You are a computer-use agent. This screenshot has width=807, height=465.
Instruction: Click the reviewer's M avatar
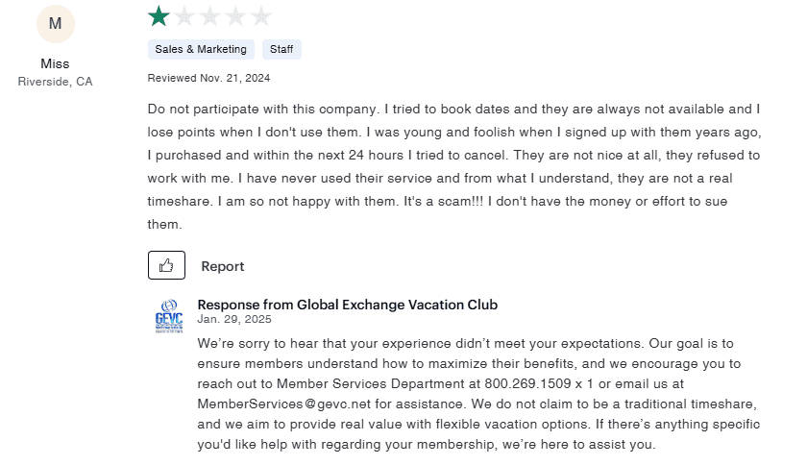[x=55, y=24]
